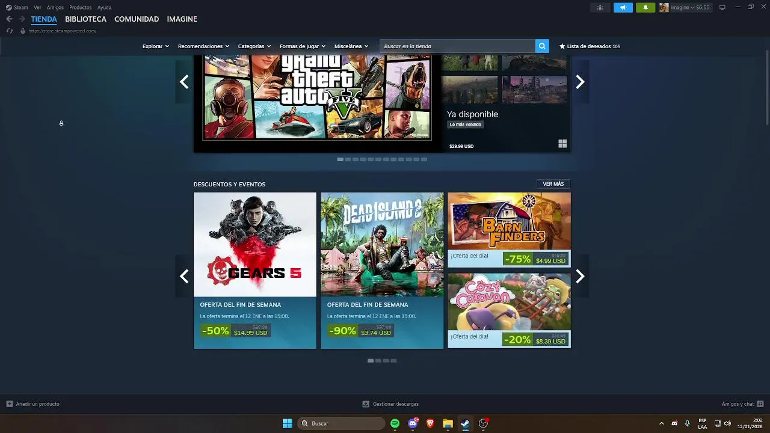The height and width of the screenshot is (433, 770).
Task: Open OBS Studio from the taskbar
Action: (483, 423)
